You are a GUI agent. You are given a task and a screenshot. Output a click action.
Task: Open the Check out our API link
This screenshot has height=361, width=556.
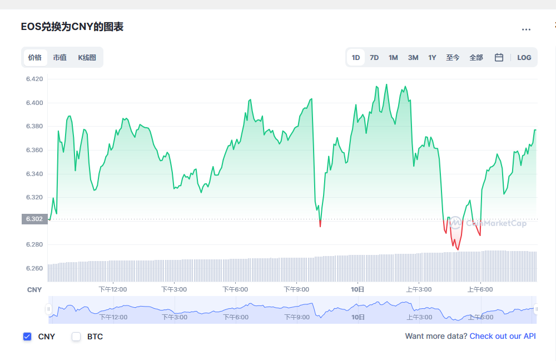point(503,336)
